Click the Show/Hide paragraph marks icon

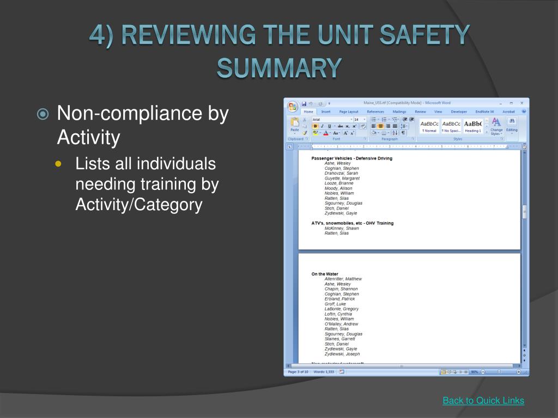[403, 133]
